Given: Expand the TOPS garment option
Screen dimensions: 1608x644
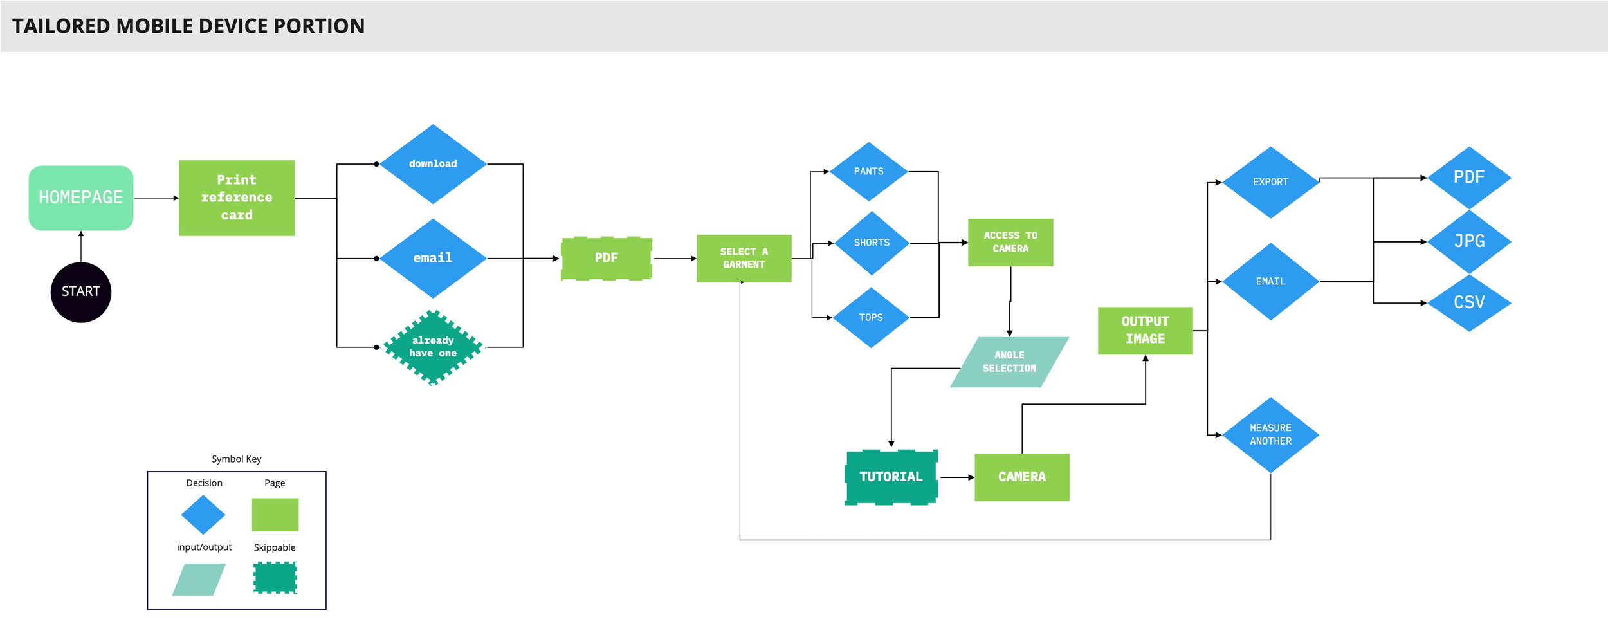Looking at the screenshot, I should click(872, 317).
